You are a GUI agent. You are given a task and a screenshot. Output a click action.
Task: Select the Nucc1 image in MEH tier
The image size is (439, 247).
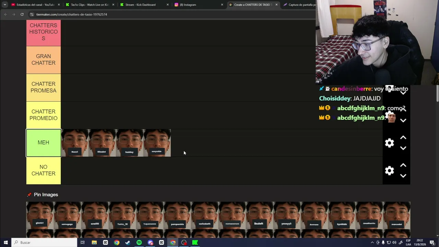(75, 143)
